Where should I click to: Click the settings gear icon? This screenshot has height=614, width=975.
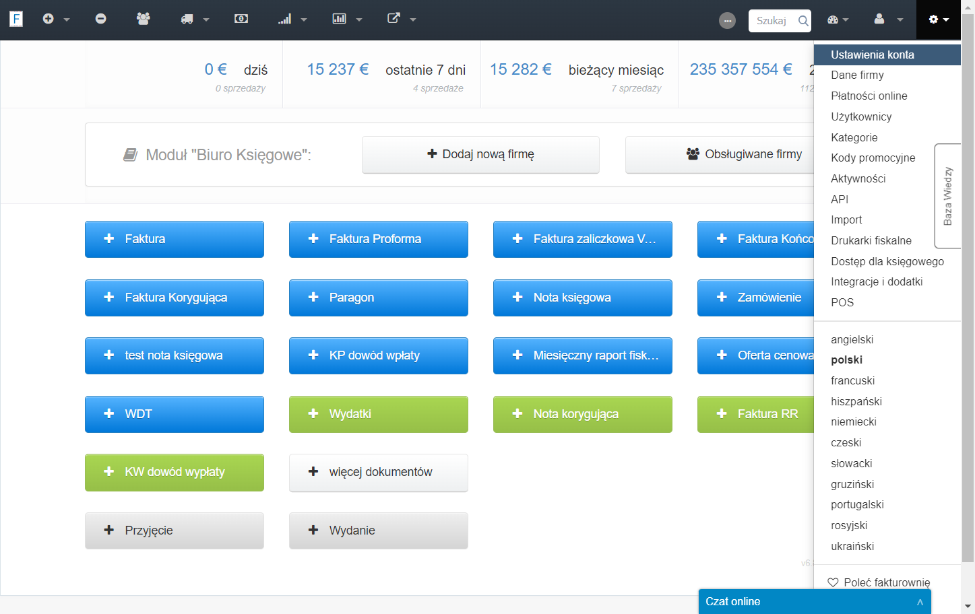933,20
